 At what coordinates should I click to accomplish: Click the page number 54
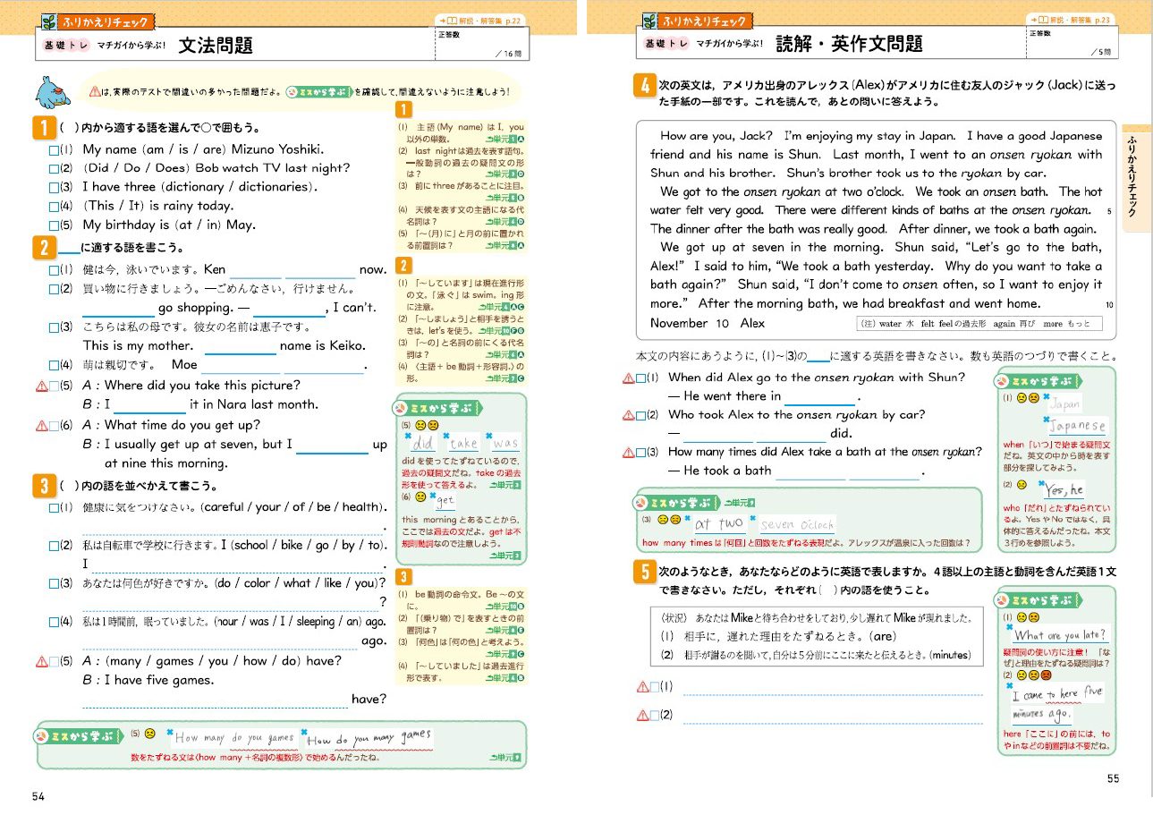coord(38,796)
